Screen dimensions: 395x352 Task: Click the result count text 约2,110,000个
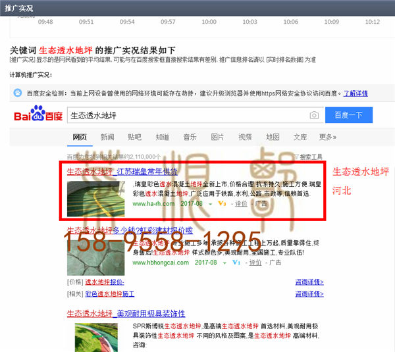pyautogui.click(x=143, y=157)
